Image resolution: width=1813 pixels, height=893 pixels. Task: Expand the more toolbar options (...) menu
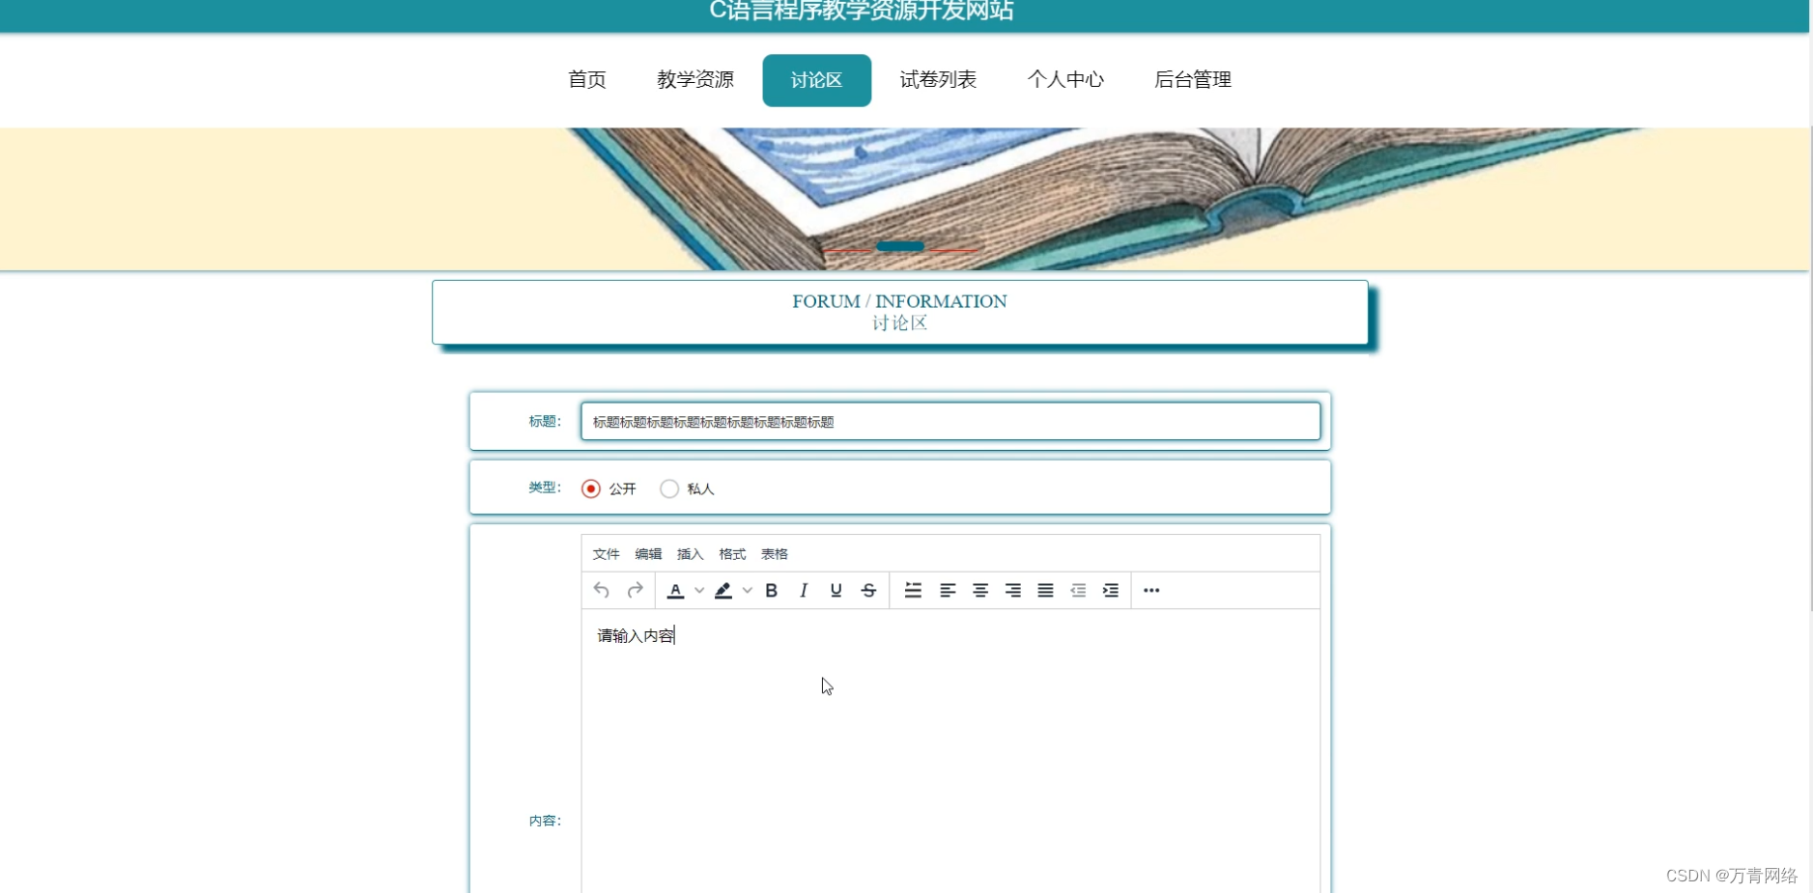[1150, 590]
